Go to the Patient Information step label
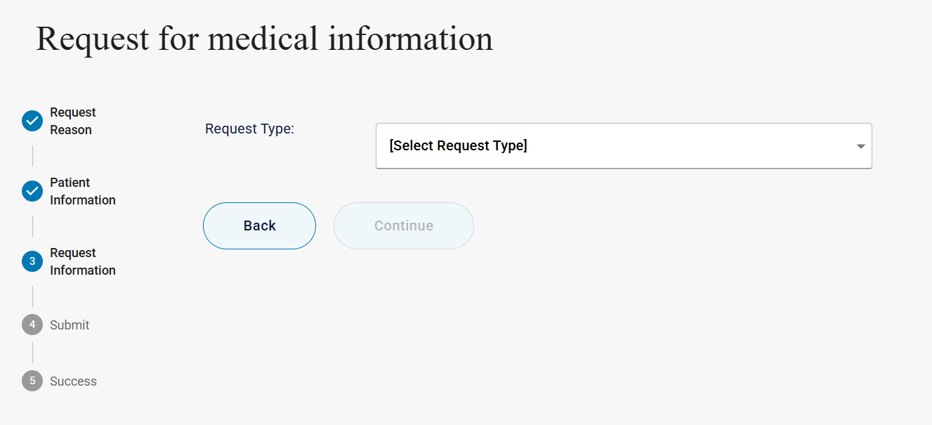932x425 pixels. (x=82, y=191)
